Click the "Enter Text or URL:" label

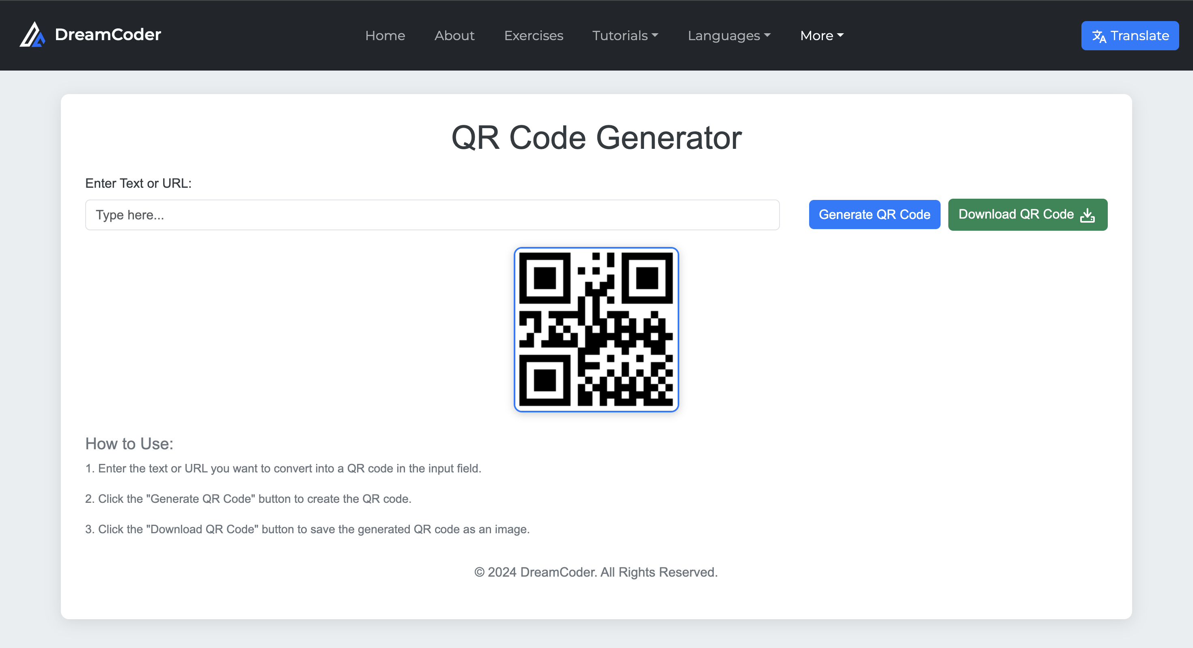[138, 183]
